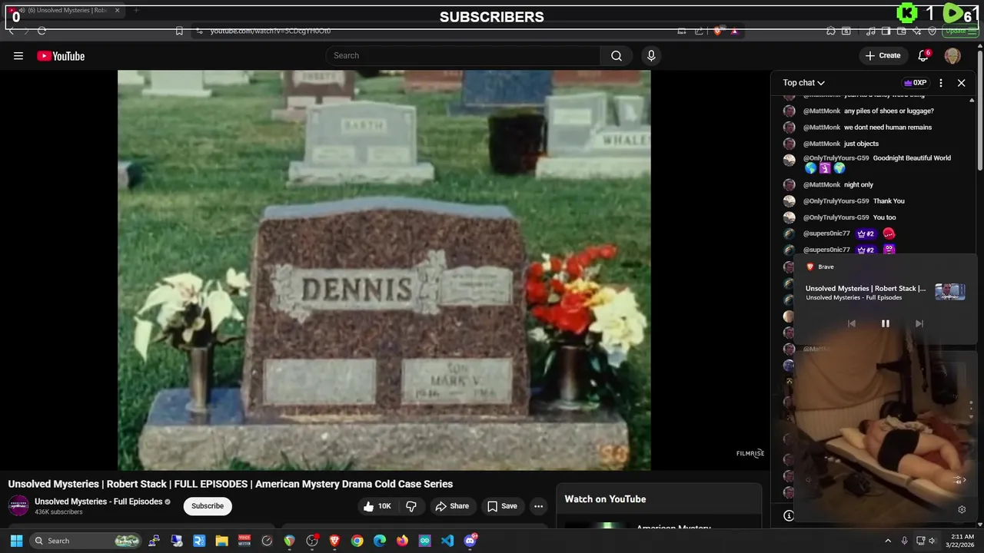The width and height of the screenshot is (984, 553).
Task: Click the search magnifier button
Action: [617, 55]
